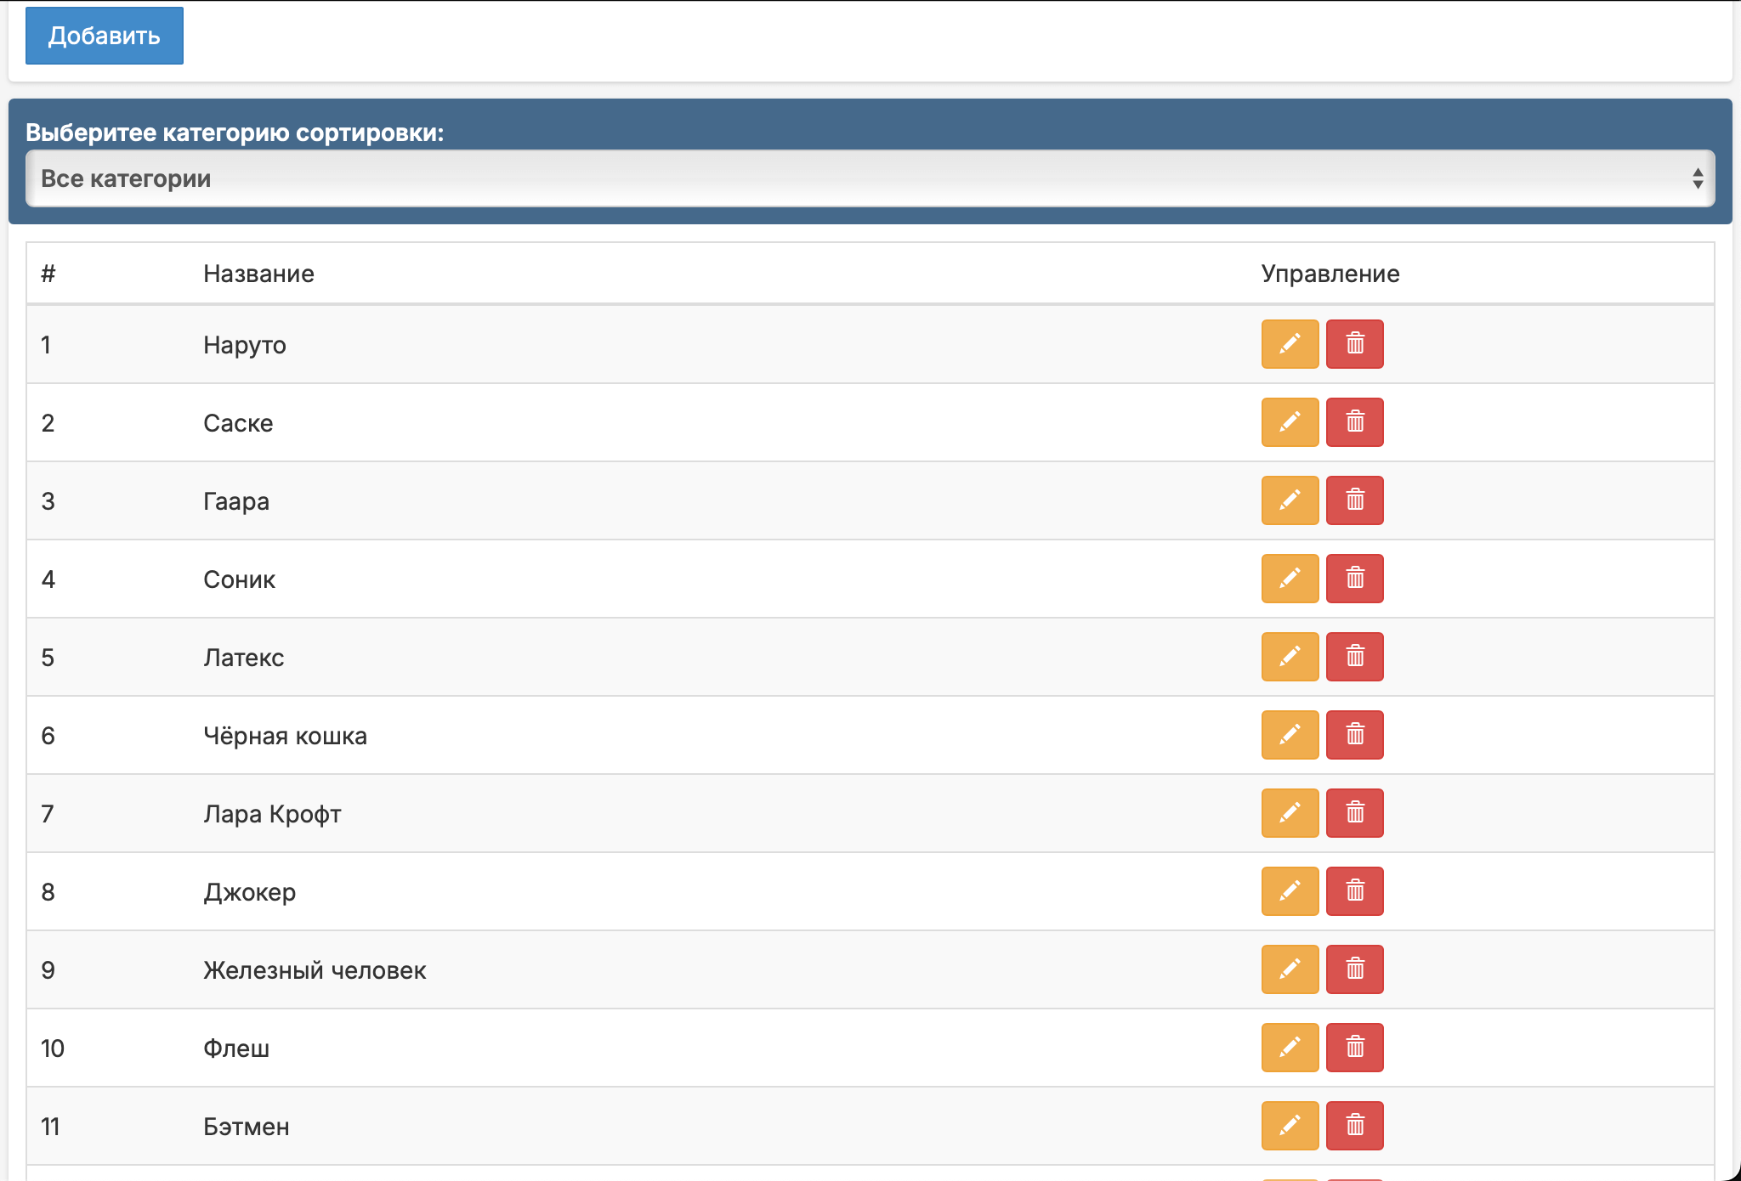1741x1181 pixels.
Task: Edit the Гаара row
Action: pyautogui.click(x=1290, y=500)
